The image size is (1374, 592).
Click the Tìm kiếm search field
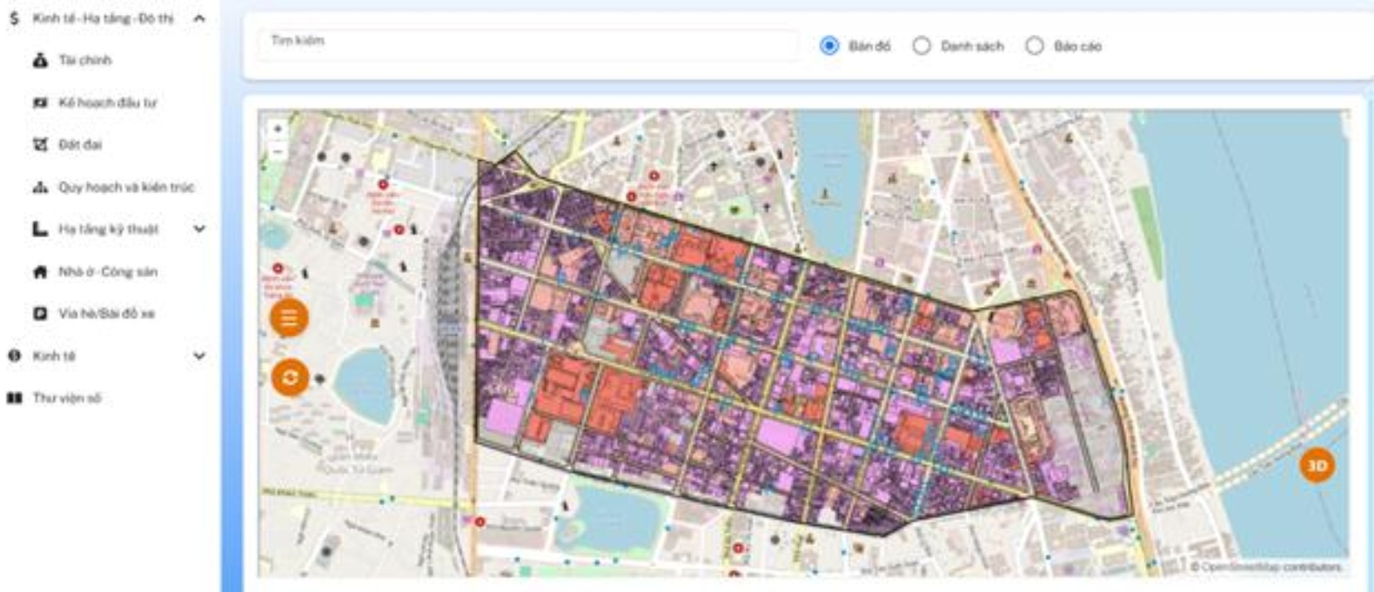coord(526,44)
